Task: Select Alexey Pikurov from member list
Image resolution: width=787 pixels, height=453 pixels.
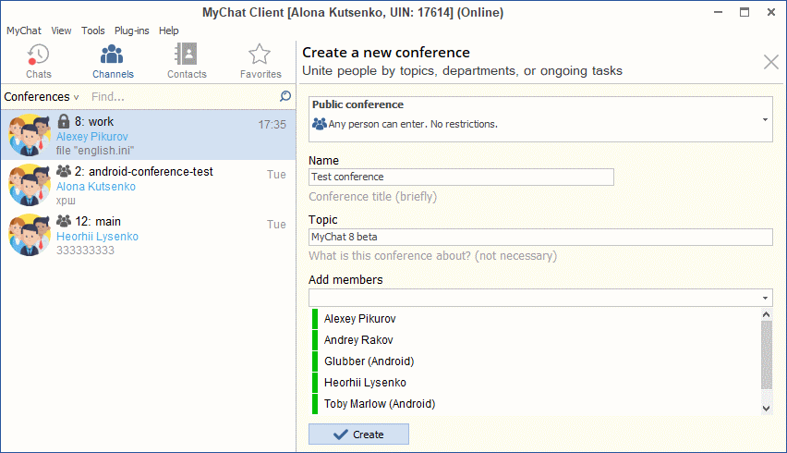Action: [x=359, y=319]
